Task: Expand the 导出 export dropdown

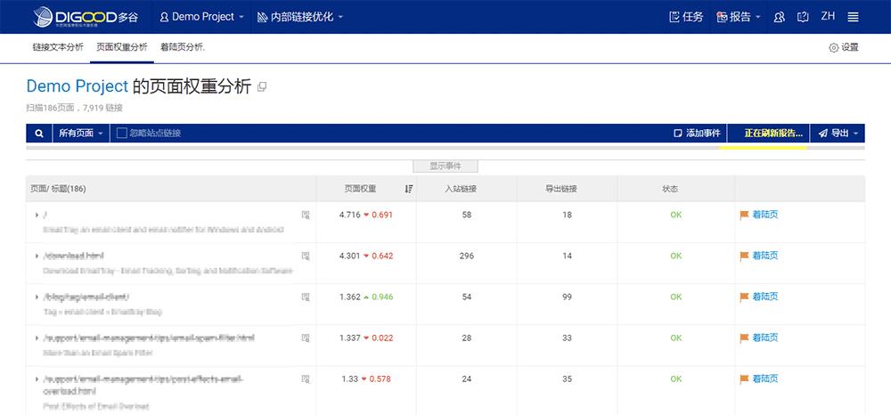Action: [838, 134]
